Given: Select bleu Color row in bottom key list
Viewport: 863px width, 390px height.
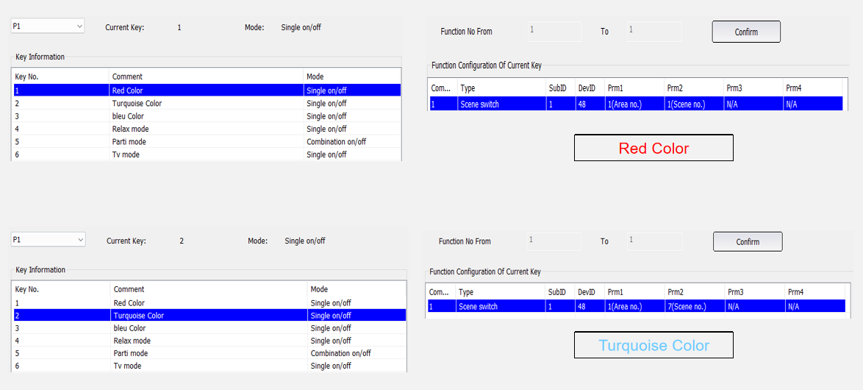Looking at the screenshot, I should tap(210, 327).
